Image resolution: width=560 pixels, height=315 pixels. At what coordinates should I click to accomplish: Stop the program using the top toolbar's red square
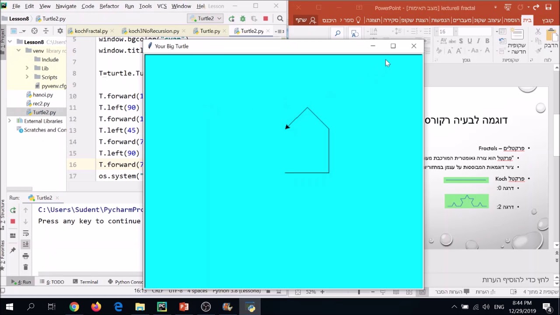click(x=266, y=18)
